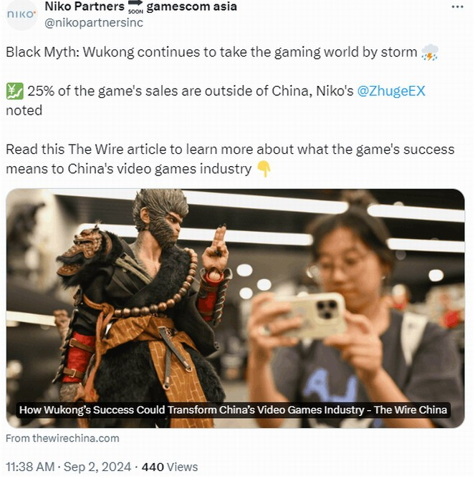This screenshot has height=486, width=475.
Task: Open the three-dot more options menu
Action: 457,7
